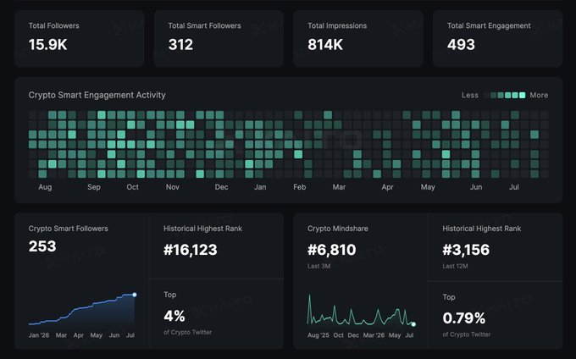Click the Top label above 4%

click(x=169, y=295)
